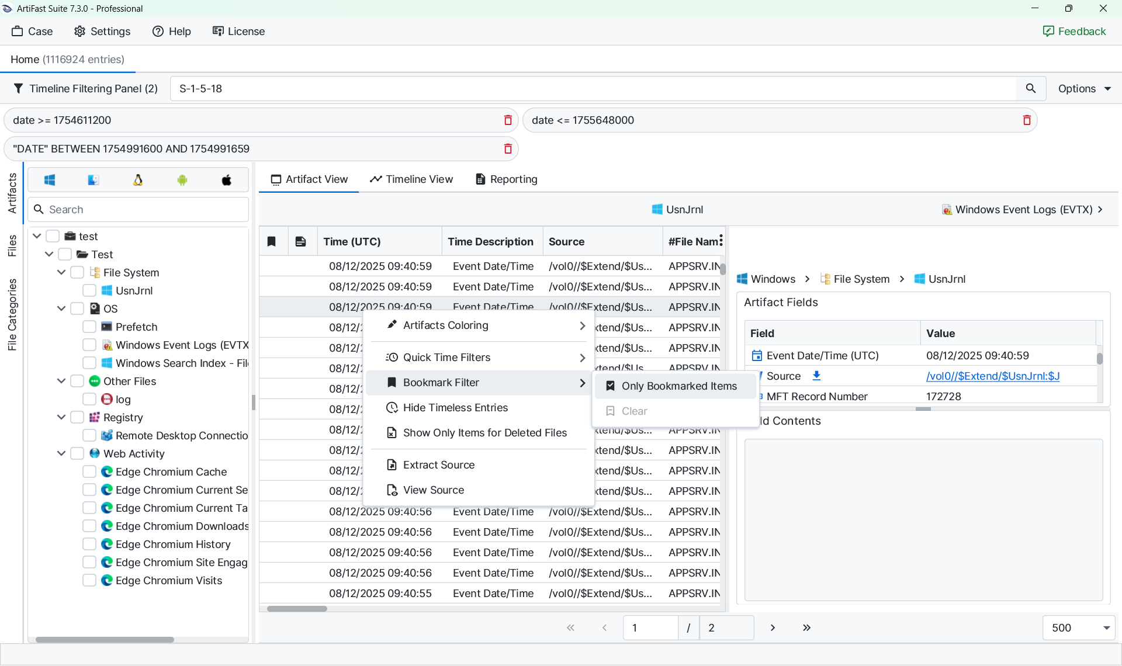1122x666 pixels.
Task: Click the Source download arrow icon
Action: pos(816,376)
